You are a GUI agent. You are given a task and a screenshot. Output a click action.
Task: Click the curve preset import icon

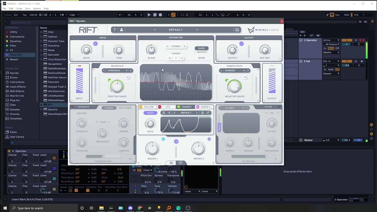163,113
